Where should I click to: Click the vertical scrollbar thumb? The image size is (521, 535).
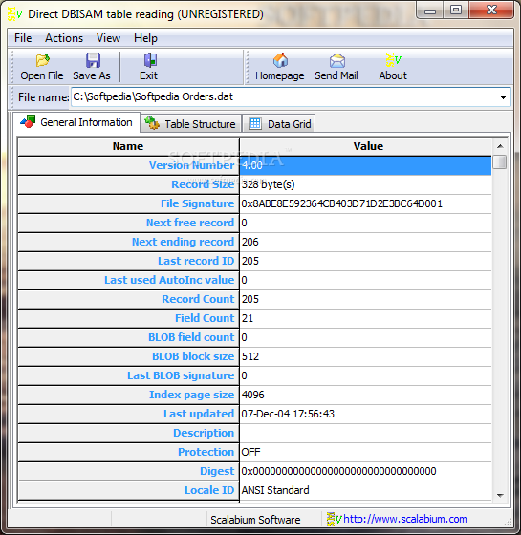tap(500, 161)
